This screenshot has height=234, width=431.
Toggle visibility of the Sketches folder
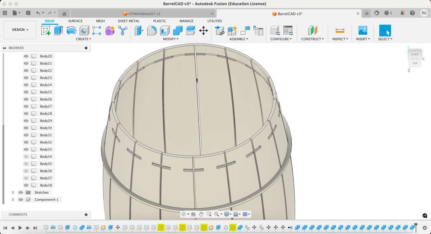click(21, 192)
